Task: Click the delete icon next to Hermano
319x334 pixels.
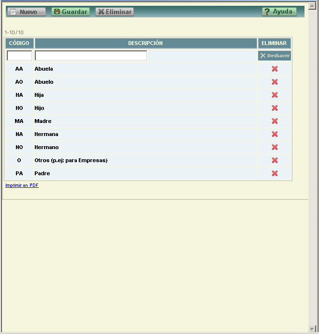Action: 275,147
